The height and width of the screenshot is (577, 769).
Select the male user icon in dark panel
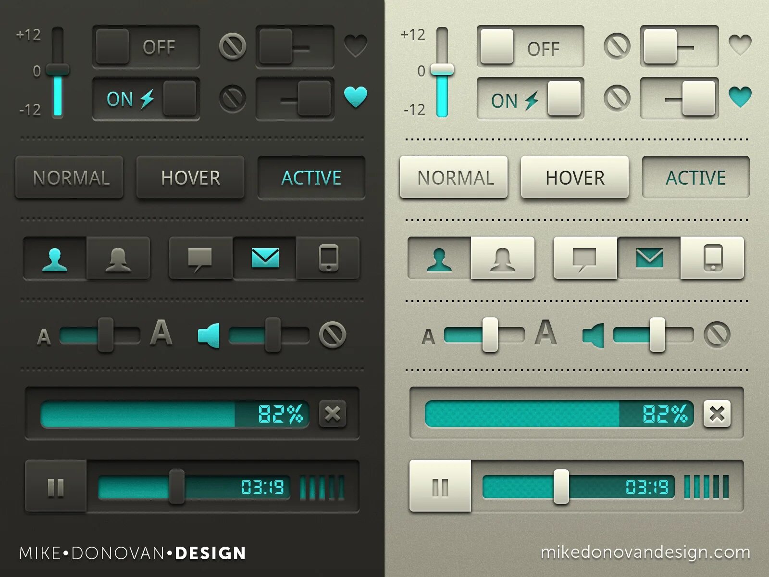pyautogui.click(x=55, y=260)
